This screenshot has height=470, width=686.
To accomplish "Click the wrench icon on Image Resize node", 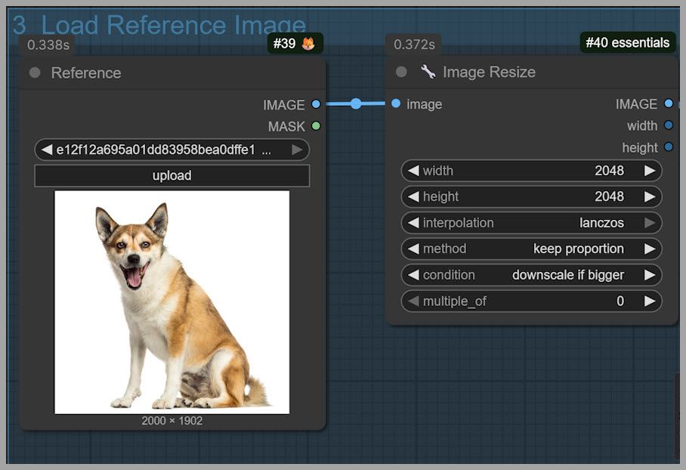I will (428, 72).
